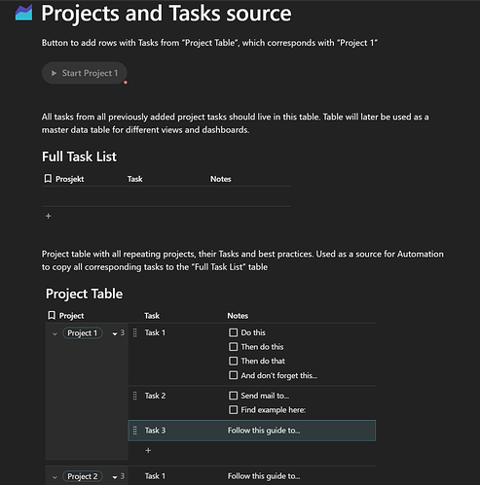Open the dropdown arrow next to Project 2 count
480x485 pixels.
[115, 477]
